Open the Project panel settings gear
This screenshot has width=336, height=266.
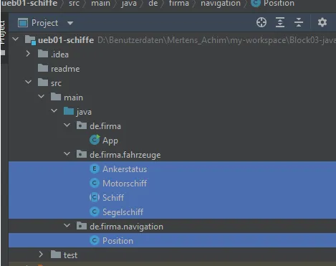[322, 23]
